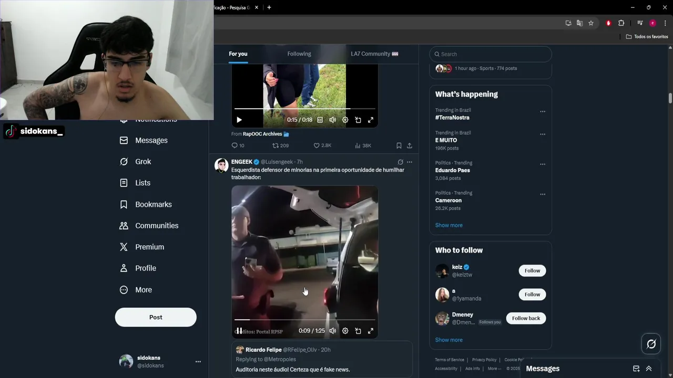673x378 pixels.
Task: Follow back Dmeney
Action: 526,318
